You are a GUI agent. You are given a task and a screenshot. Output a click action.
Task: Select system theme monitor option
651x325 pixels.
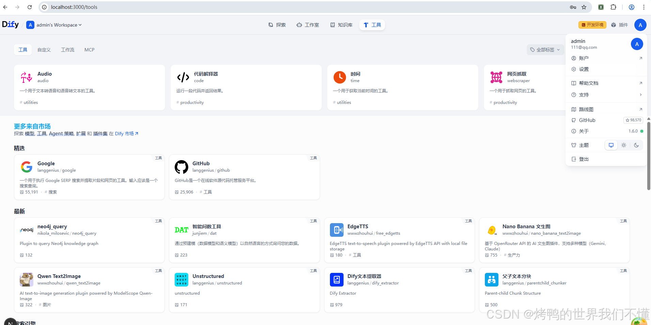[x=611, y=145]
